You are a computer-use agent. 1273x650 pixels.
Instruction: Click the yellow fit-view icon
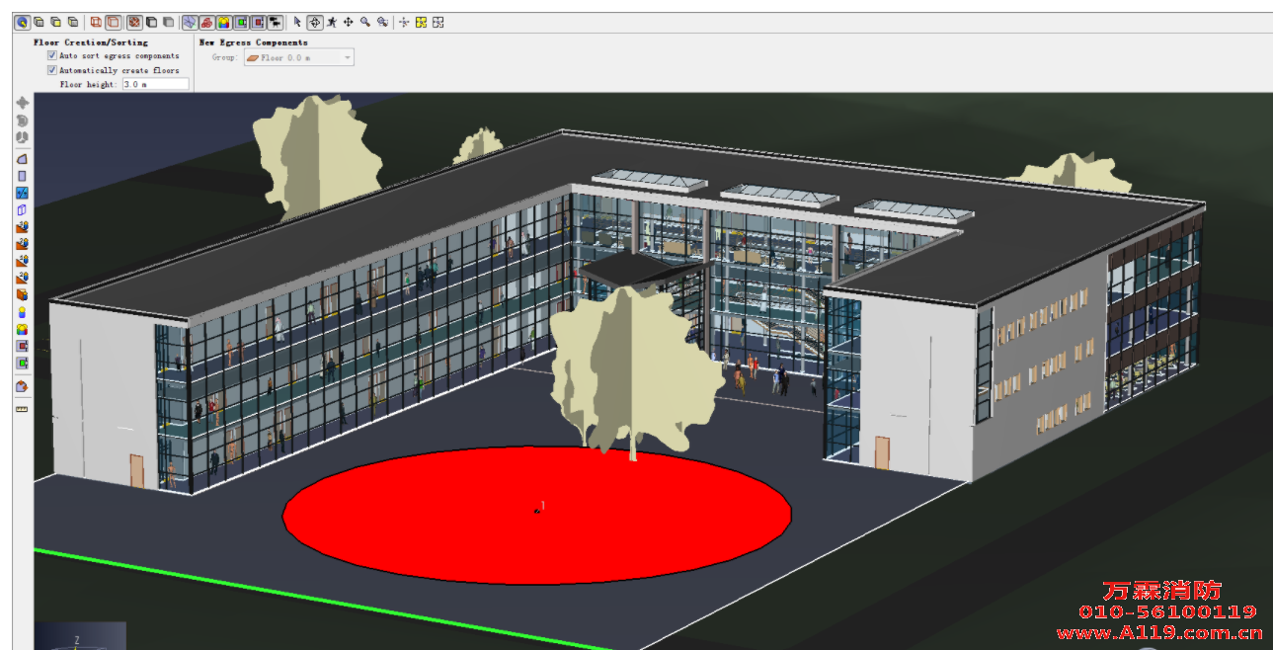(421, 22)
